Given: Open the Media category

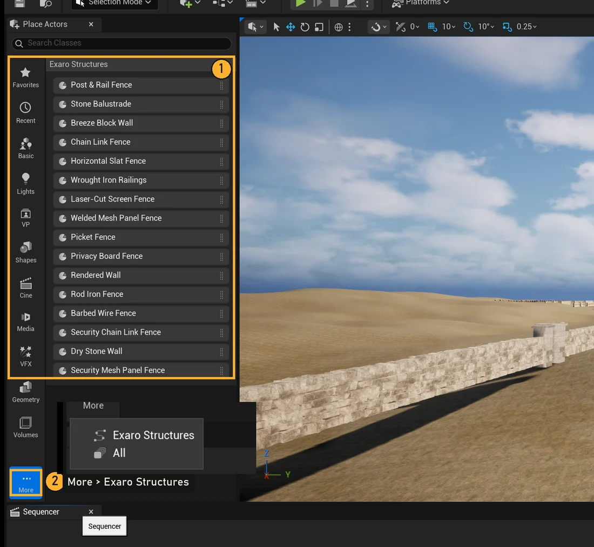Looking at the screenshot, I should [25, 322].
